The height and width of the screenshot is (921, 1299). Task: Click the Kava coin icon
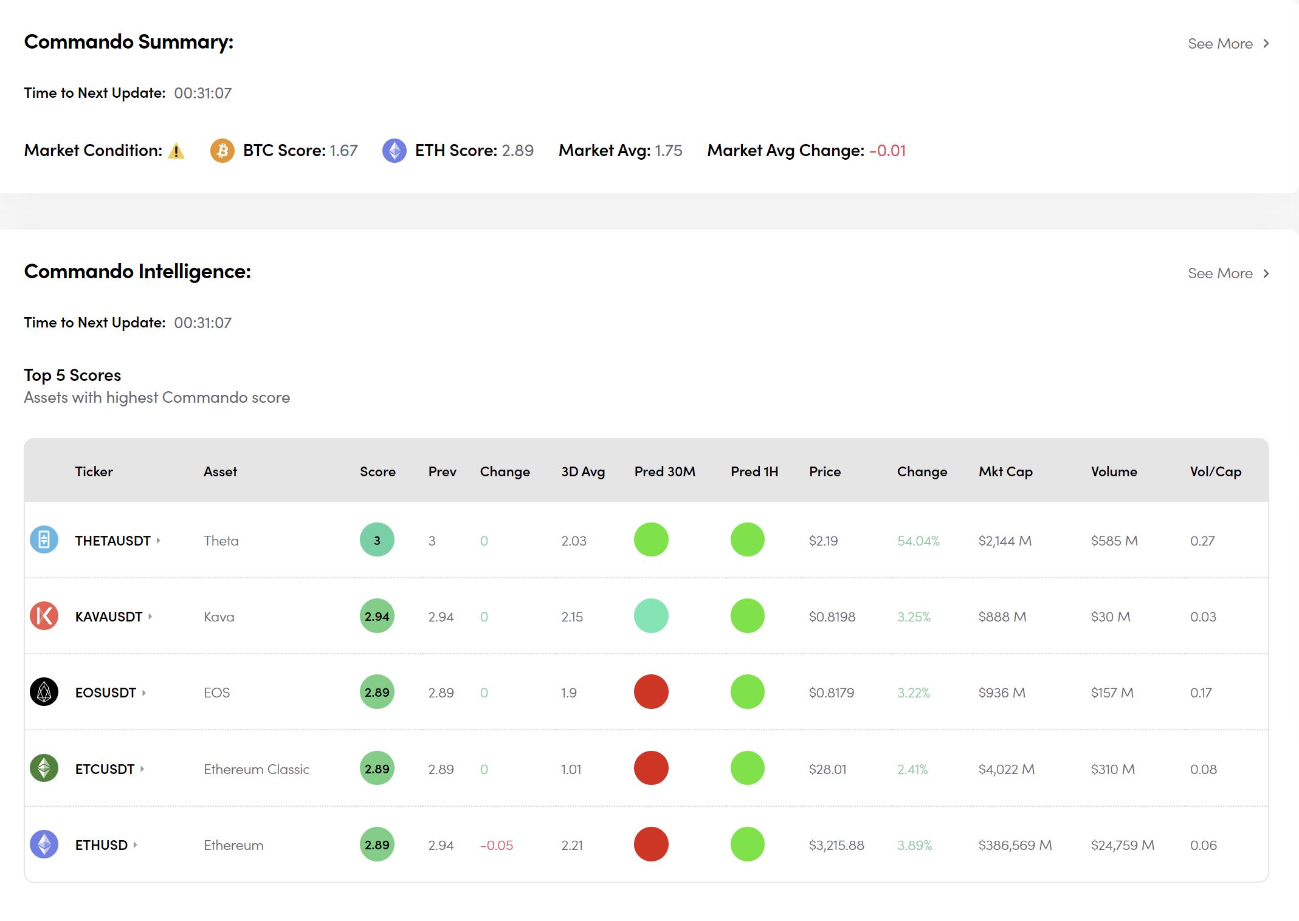pos(44,615)
